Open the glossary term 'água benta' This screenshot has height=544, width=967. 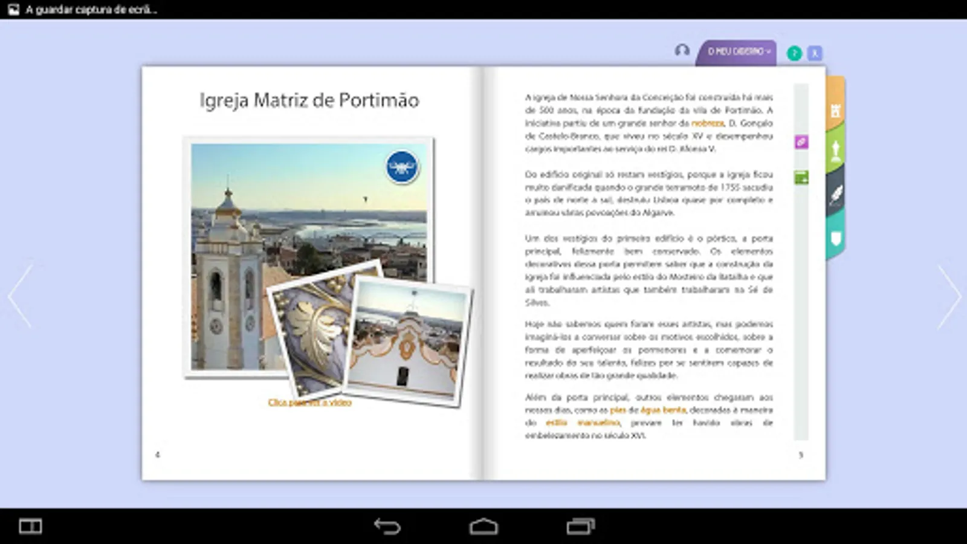pos(663,410)
